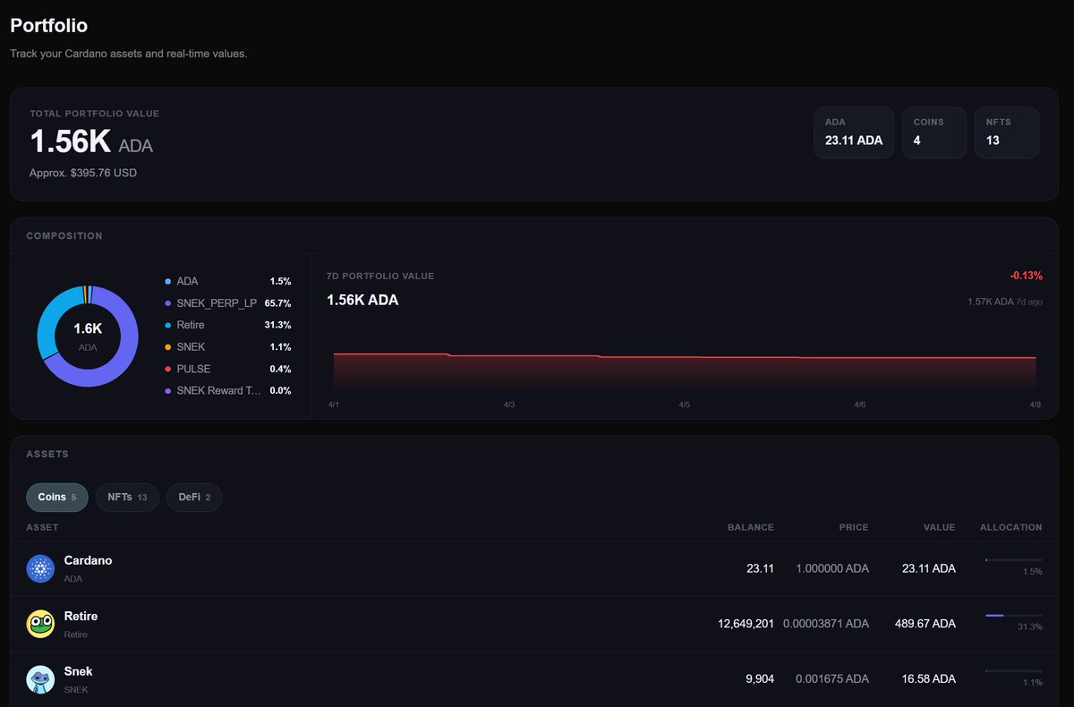The height and width of the screenshot is (707, 1074).
Task: Click the ADA 23.11 ADA stat card
Action: tap(854, 132)
